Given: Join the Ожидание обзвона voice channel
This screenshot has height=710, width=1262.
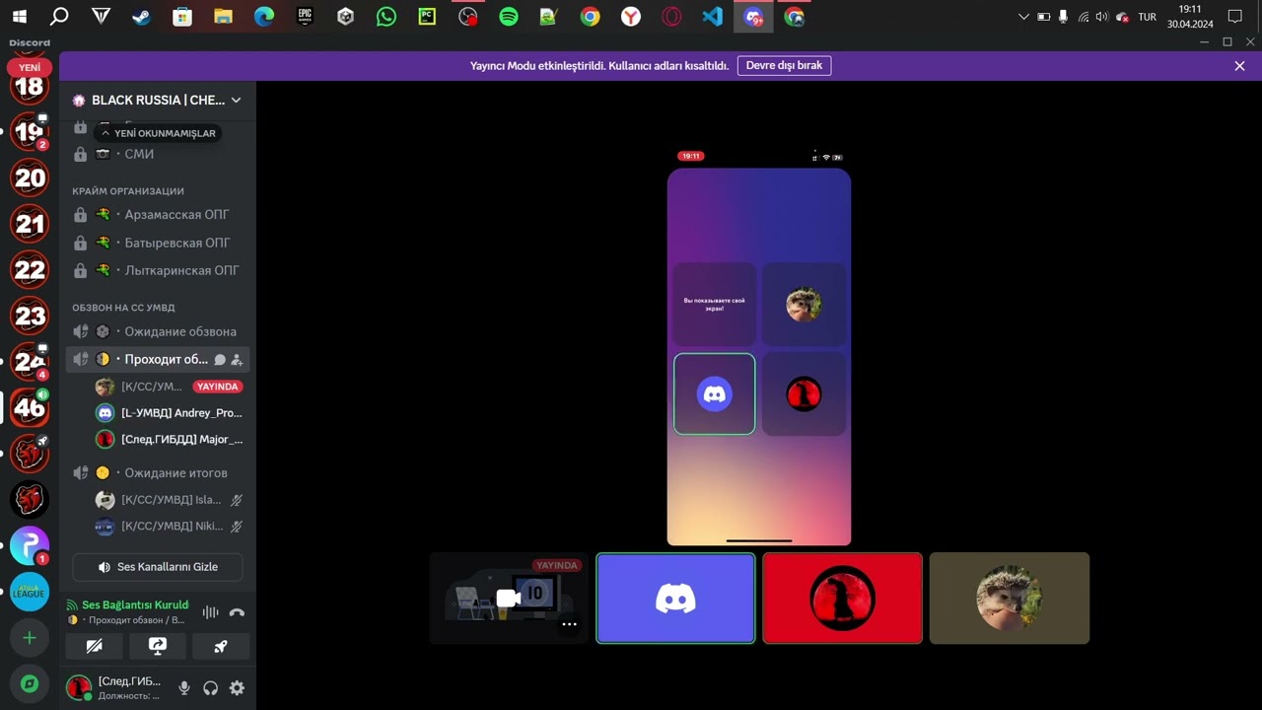Looking at the screenshot, I should 158,331.
